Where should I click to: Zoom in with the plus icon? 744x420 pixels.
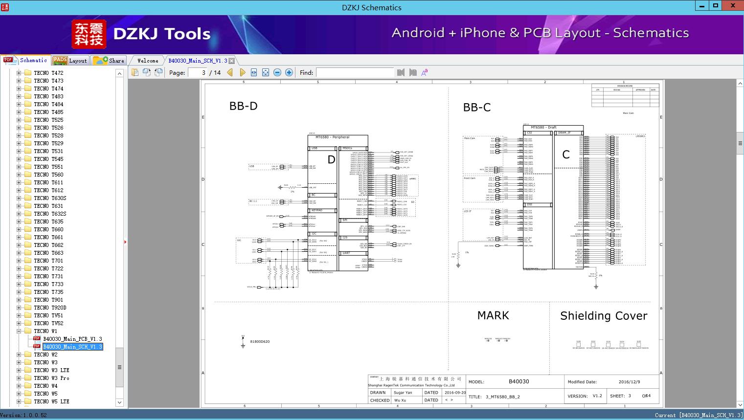(x=289, y=72)
